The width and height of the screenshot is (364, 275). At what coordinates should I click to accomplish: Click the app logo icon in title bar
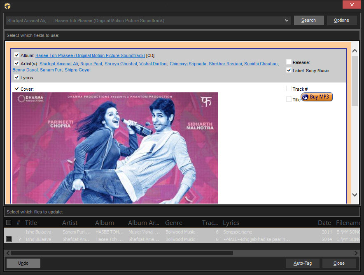7,6
